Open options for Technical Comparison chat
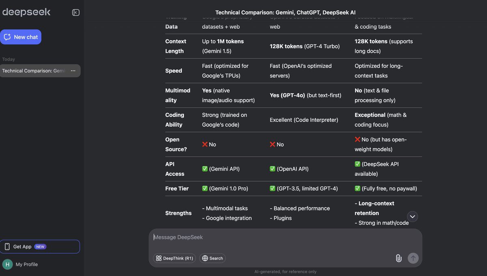The width and height of the screenshot is (487, 276). click(x=73, y=71)
